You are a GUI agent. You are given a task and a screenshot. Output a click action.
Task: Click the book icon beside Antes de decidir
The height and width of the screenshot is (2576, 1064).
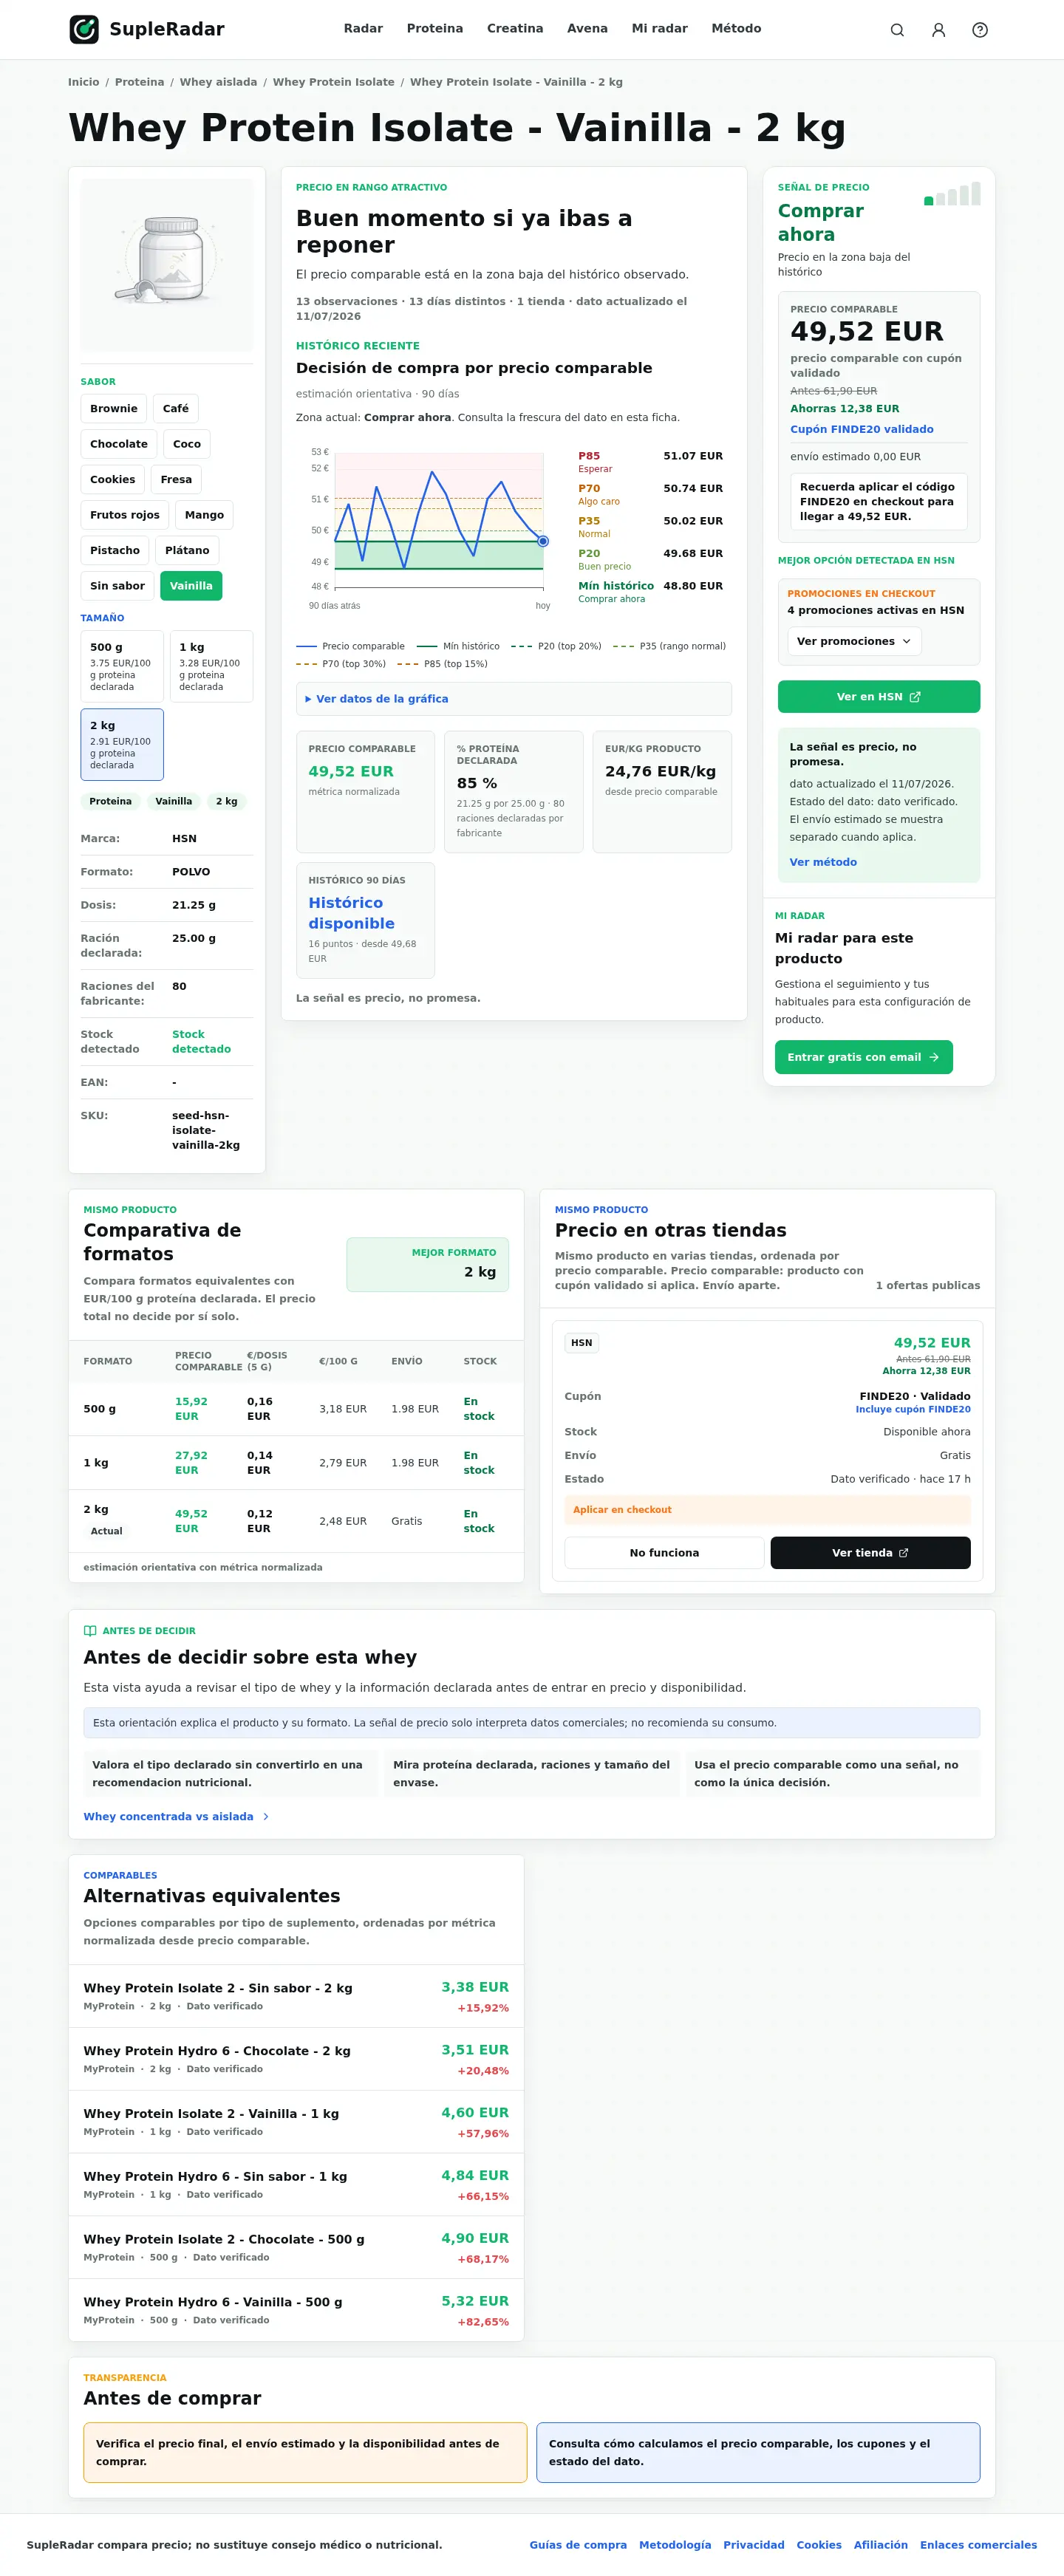pyautogui.click(x=90, y=1631)
